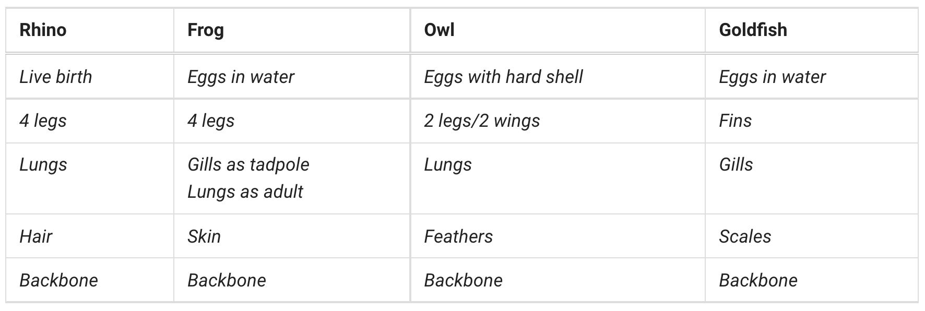The width and height of the screenshot is (925, 311).
Task: Click the Rhino column header
Action: coord(43,30)
